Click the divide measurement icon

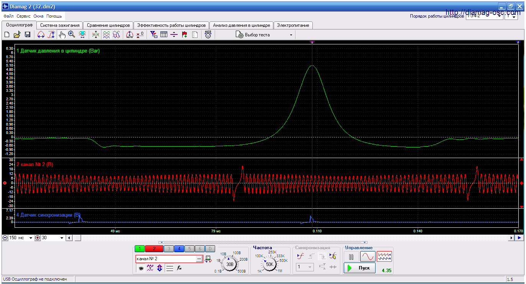[x=174, y=35]
